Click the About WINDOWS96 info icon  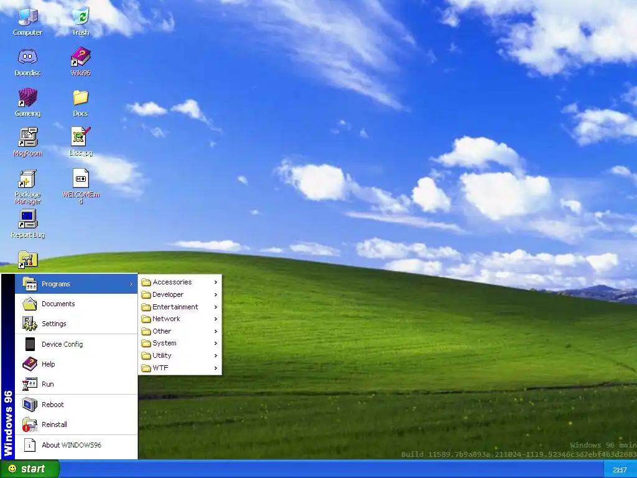[x=30, y=444]
